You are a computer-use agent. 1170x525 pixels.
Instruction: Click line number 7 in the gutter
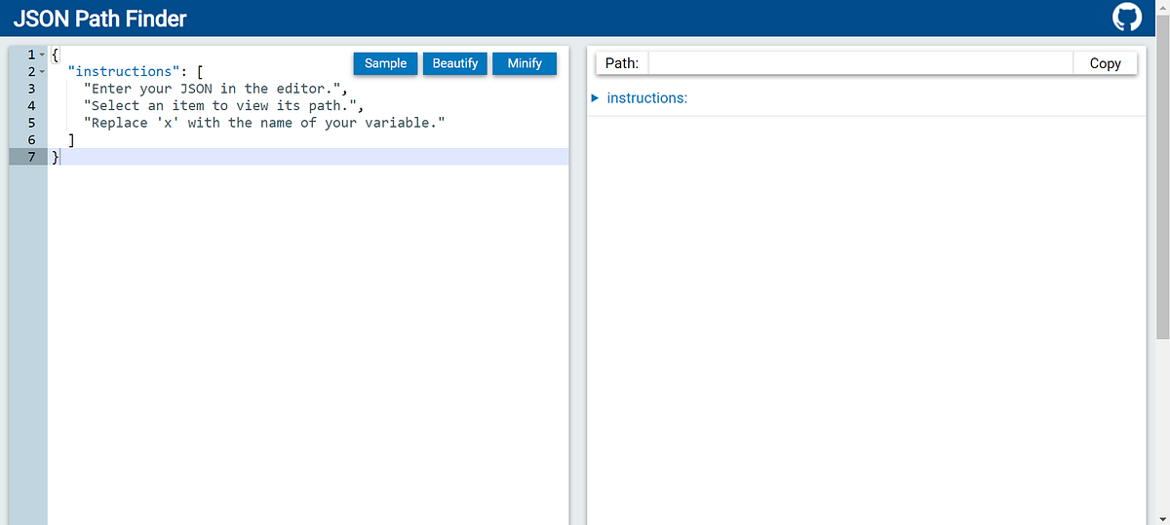[32, 156]
